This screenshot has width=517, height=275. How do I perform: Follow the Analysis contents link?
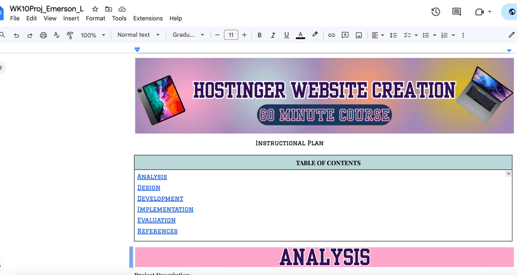(x=152, y=177)
